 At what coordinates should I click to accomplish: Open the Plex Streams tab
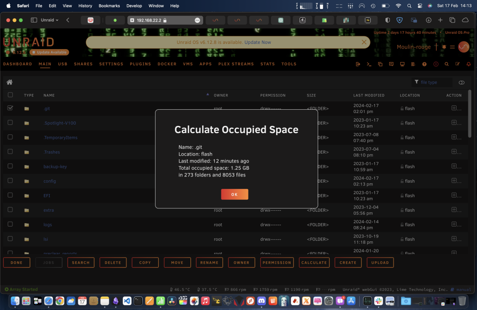(236, 64)
